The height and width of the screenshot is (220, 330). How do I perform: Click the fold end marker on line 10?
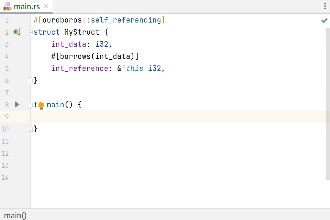[x=30, y=128]
